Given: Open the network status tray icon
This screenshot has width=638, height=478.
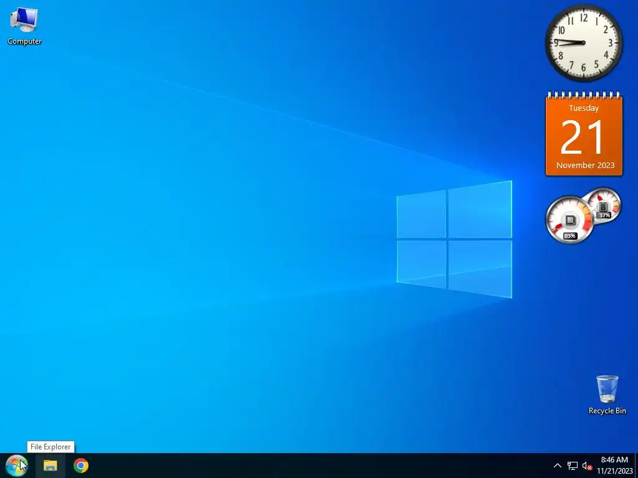Looking at the screenshot, I should (x=573, y=466).
